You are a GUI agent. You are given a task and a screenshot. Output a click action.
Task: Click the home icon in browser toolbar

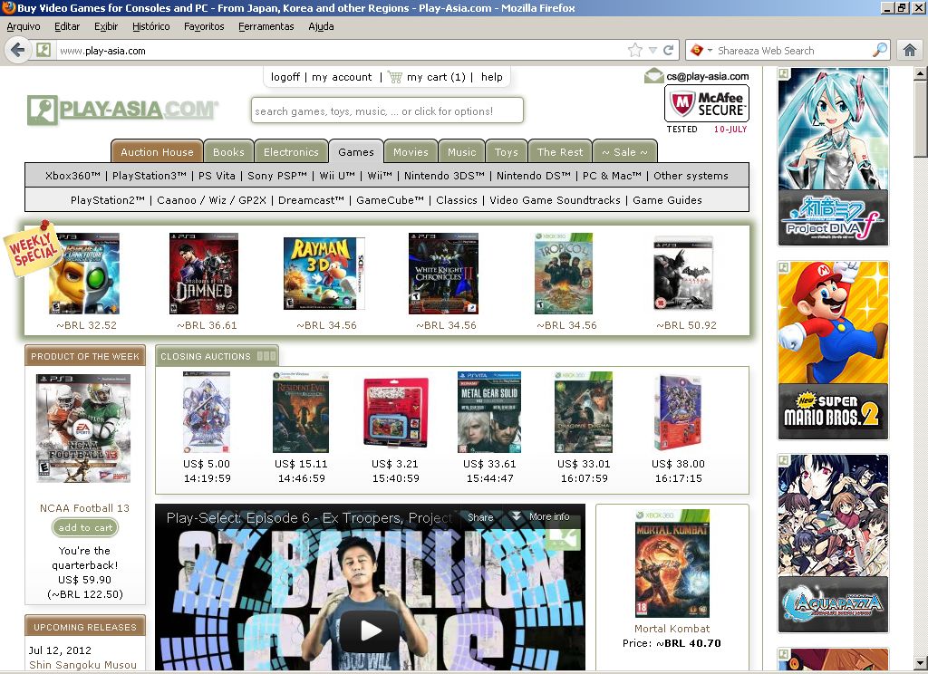click(x=910, y=51)
